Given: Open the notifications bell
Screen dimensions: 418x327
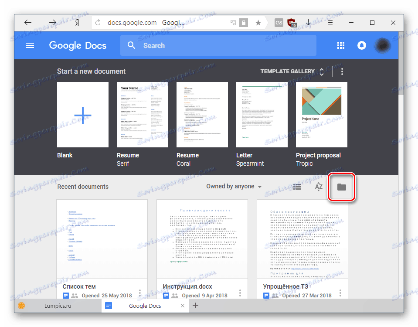Looking at the screenshot, I should pyautogui.click(x=361, y=45).
